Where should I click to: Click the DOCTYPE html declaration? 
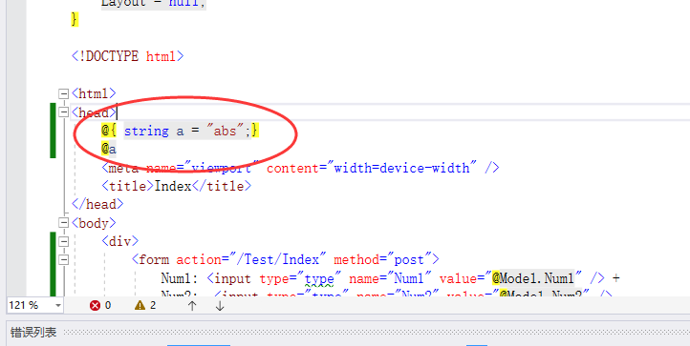coord(128,56)
